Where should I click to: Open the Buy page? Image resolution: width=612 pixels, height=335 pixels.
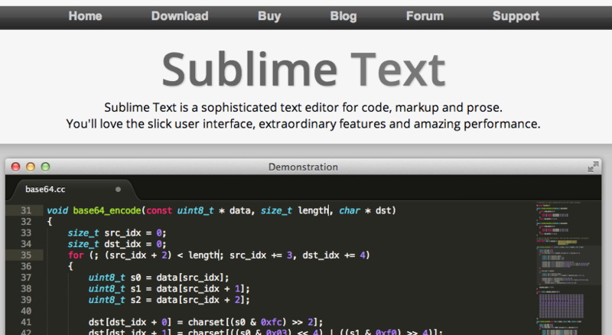pos(269,16)
